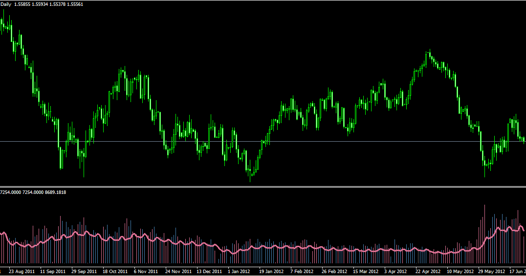Click the 3 Apr 2012 date label
The image size is (526, 276).
tap(395, 271)
